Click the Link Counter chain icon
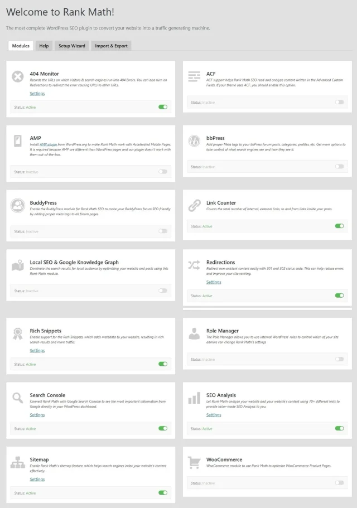The image size is (357, 508). coord(194,205)
